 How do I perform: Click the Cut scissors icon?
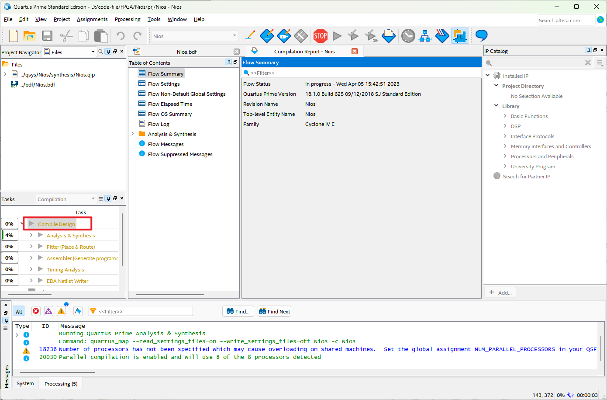click(x=66, y=36)
